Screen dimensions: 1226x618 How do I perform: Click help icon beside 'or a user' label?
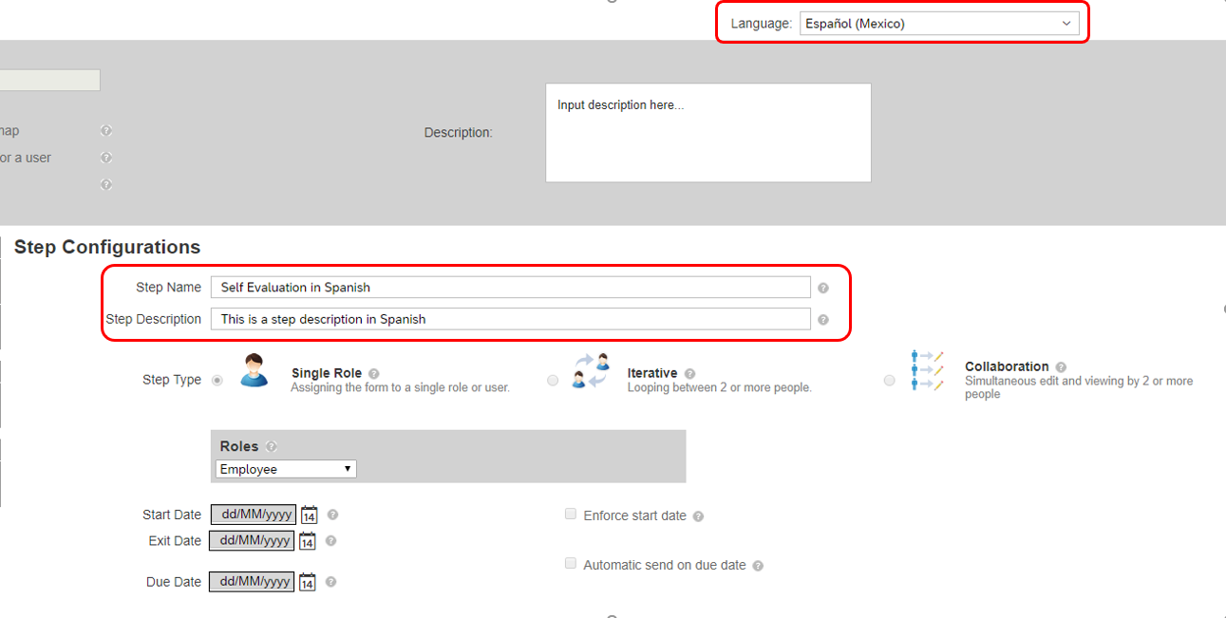[106, 158]
